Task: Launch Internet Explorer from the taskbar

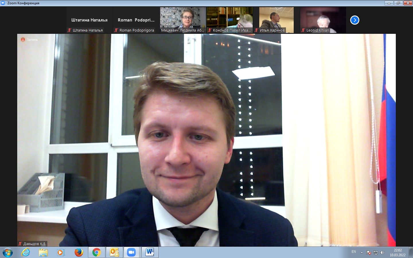Action: (x=26, y=252)
